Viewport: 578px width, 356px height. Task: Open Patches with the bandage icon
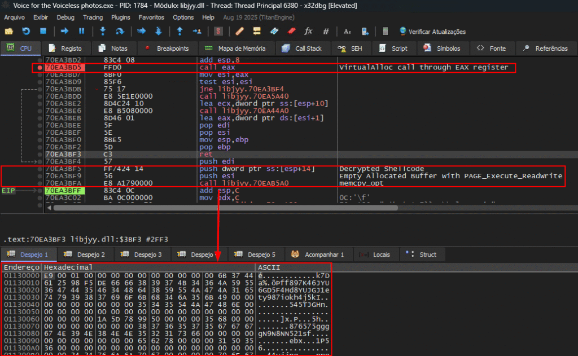pos(239,31)
